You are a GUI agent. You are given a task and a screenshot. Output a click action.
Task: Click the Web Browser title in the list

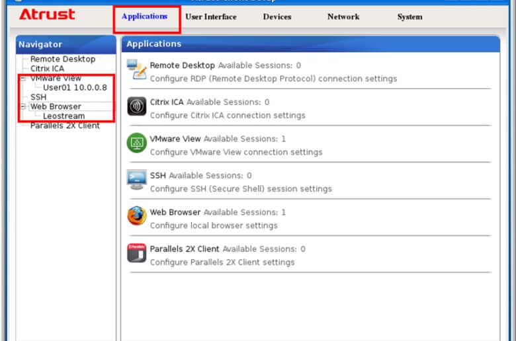point(175,212)
